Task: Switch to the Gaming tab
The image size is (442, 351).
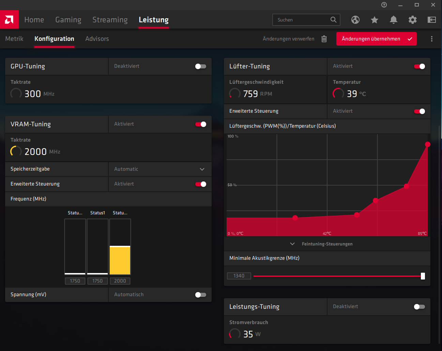Action: (x=68, y=20)
